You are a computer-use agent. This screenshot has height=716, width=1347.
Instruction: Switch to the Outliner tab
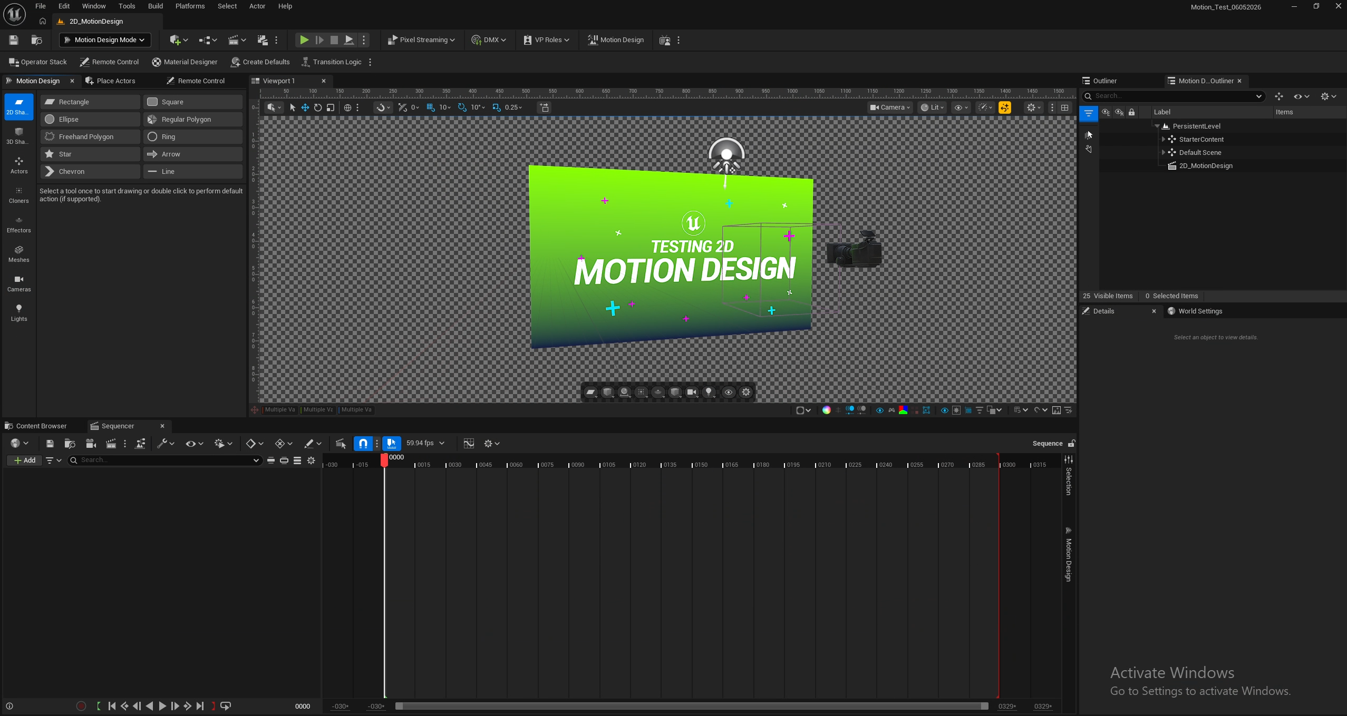[x=1104, y=81]
